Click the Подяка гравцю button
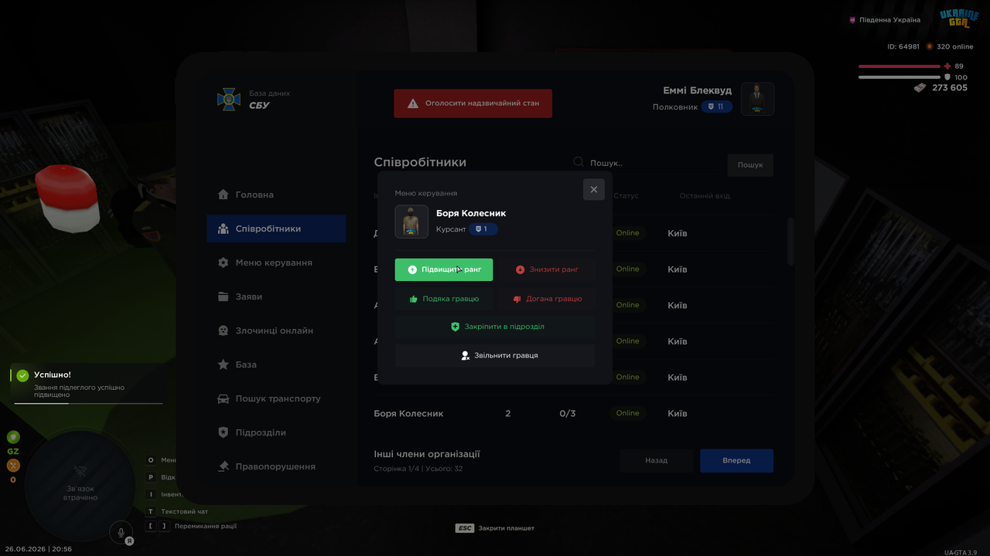The height and width of the screenshot is (556, 990). (444, 299)
